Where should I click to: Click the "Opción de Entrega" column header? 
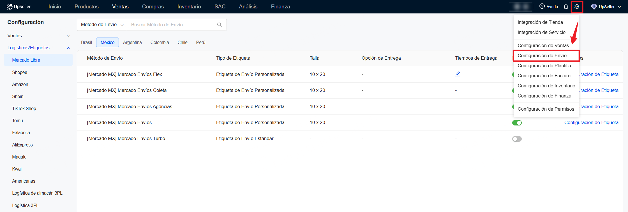pyautogui.click(x=381, y=58)
